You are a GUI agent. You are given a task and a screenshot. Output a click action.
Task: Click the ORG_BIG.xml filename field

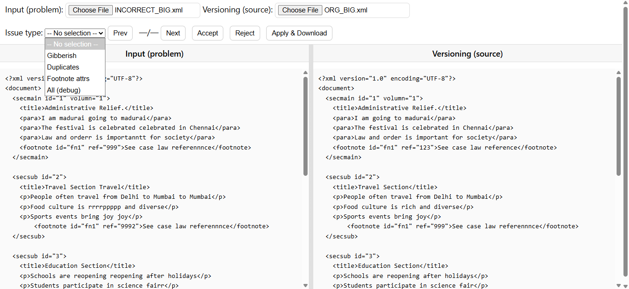pyautogui.click(x=364, y=10)
